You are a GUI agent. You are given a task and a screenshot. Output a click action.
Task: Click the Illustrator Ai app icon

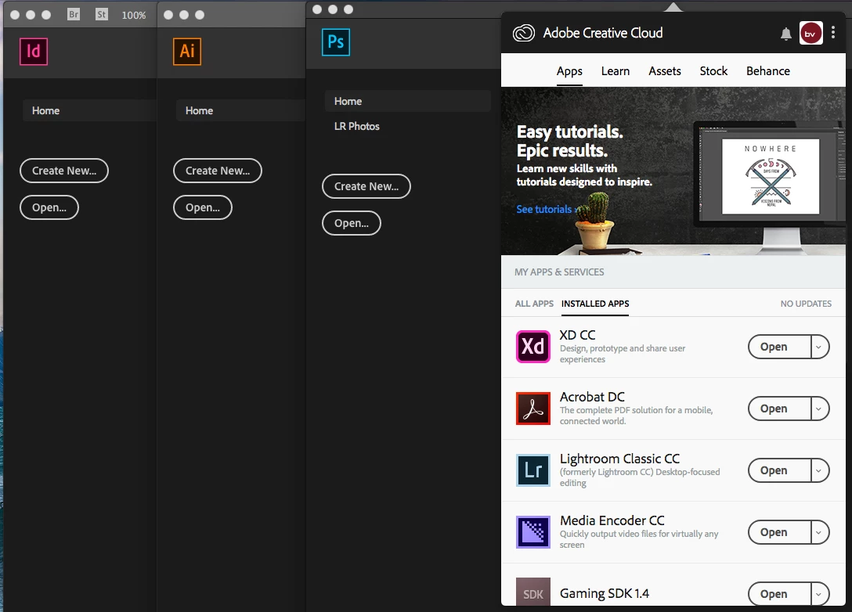(187, 52)
